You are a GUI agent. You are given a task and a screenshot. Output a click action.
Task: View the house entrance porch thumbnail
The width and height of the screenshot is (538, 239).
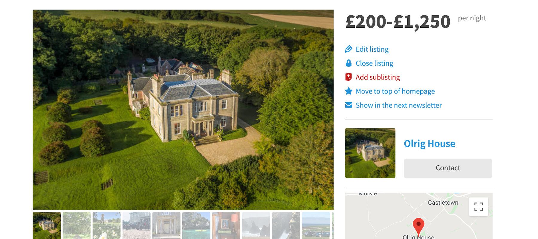click(x=166, y=226)
